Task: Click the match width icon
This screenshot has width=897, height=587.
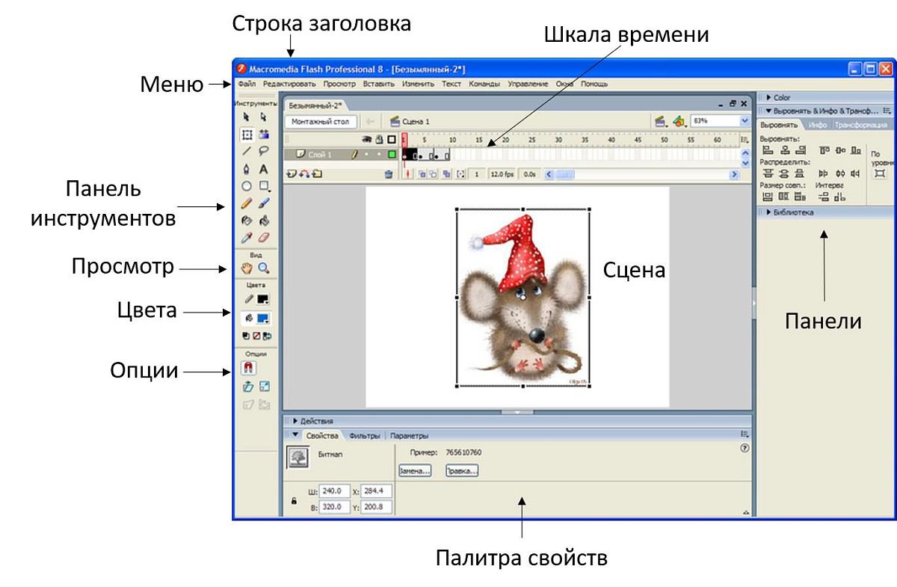Action: 767,197
